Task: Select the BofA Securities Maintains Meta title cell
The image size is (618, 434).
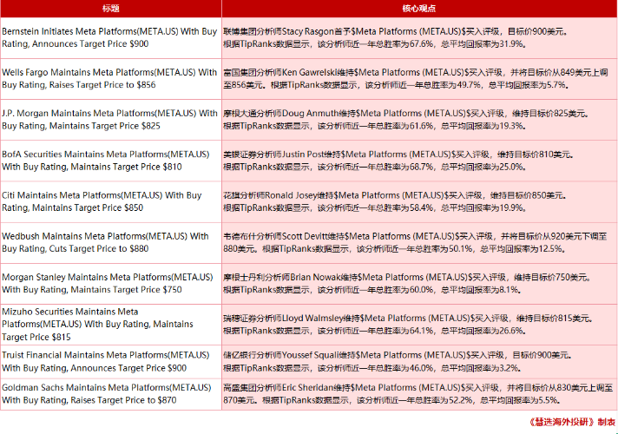Action: point(111,161)
